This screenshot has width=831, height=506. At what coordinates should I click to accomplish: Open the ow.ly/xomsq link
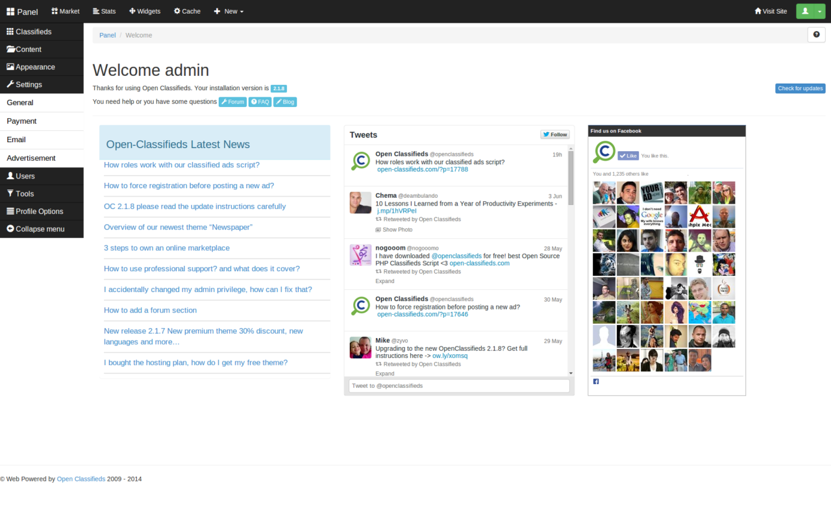point(450,356)
